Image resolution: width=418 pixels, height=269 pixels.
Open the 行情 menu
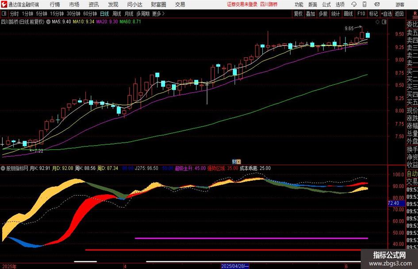55,4
